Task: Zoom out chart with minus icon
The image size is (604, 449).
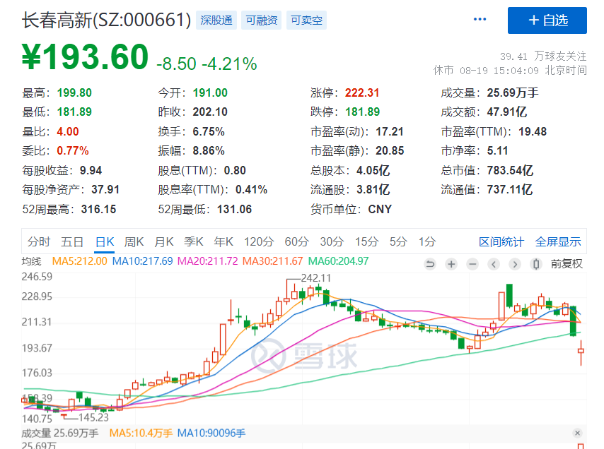Action: tap(472, 264)
